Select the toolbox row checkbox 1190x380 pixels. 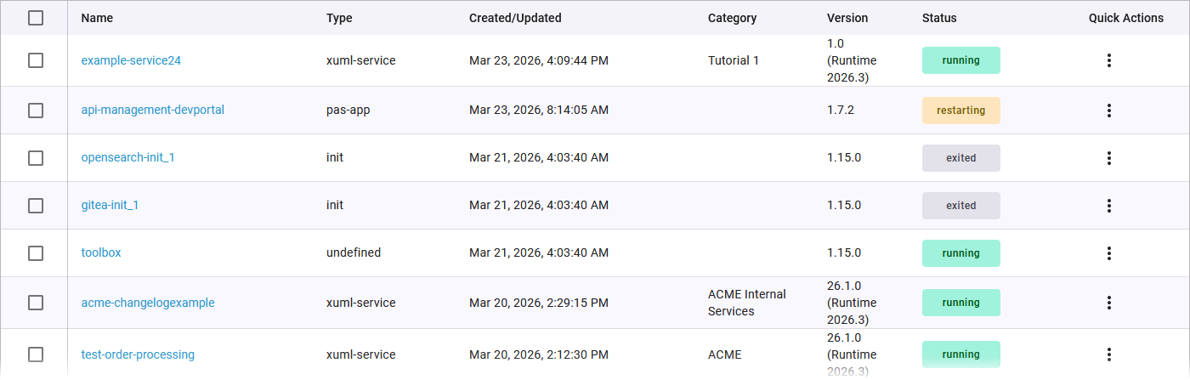[x=36, y=253]
